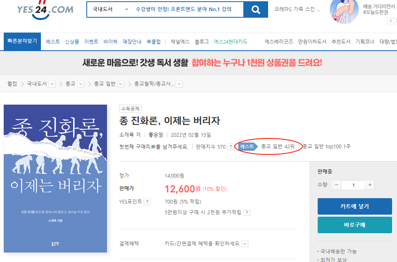The width and height of the screenshot is (397, 262).
Task: Open the 바이백 menu
Action: tap(111, 42)
